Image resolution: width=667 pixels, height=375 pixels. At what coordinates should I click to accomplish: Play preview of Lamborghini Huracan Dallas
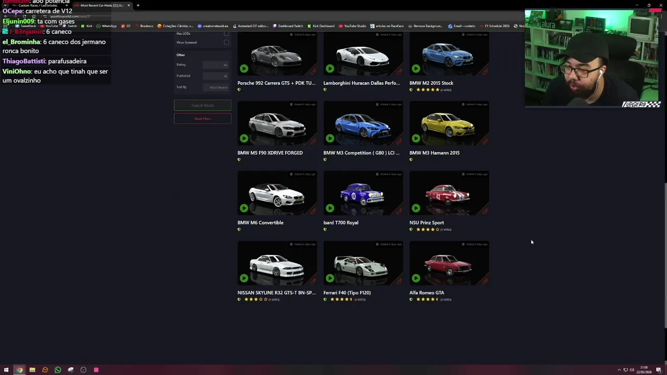tap(330, 68)
